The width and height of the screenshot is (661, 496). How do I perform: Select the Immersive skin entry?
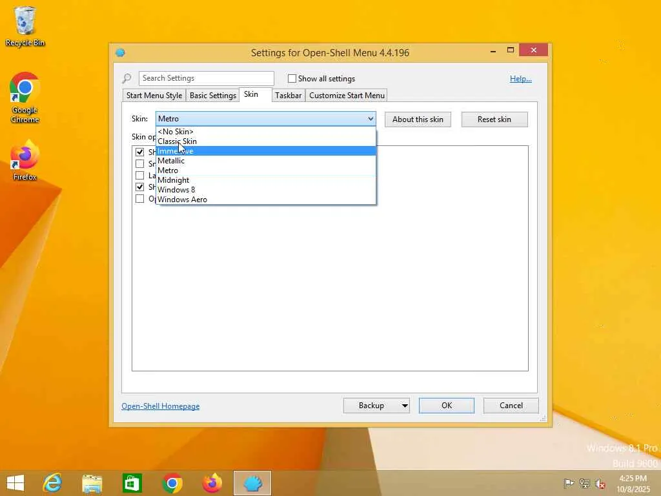[x=266, y=151]
